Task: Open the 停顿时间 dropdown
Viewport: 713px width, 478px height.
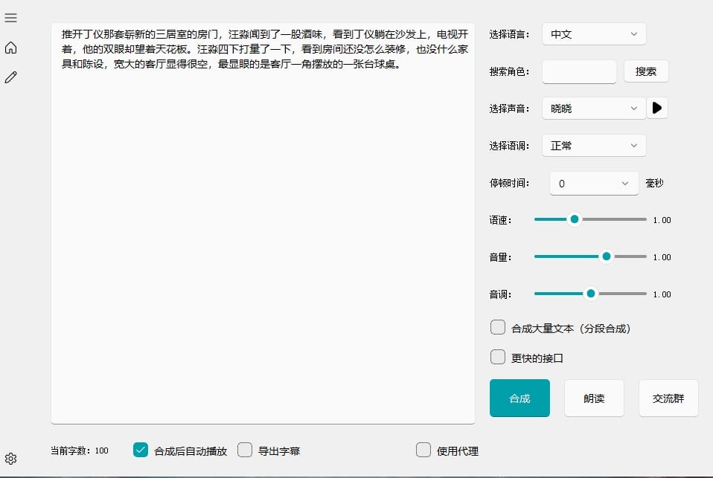Action: click(593, 183)
